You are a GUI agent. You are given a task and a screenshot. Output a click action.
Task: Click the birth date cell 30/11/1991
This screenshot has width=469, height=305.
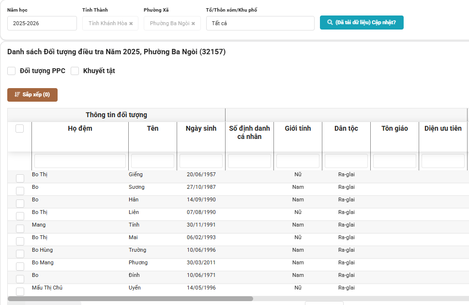click(201, 225)
